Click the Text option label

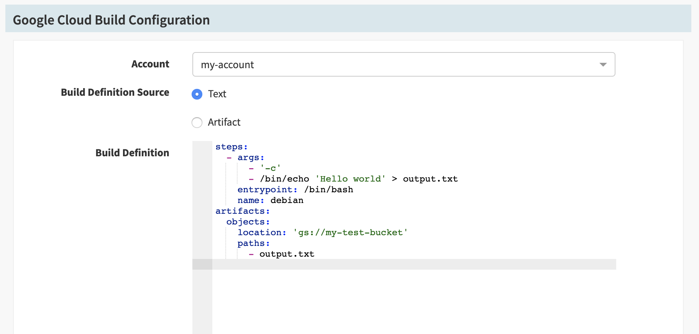tap(217, 94)
